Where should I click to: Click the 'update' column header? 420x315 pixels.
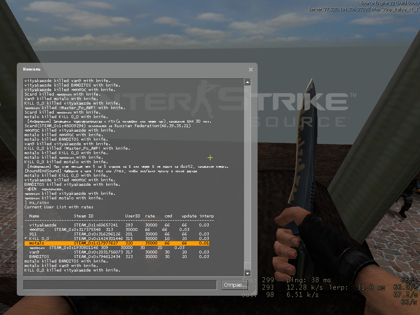tap(189, 216)
